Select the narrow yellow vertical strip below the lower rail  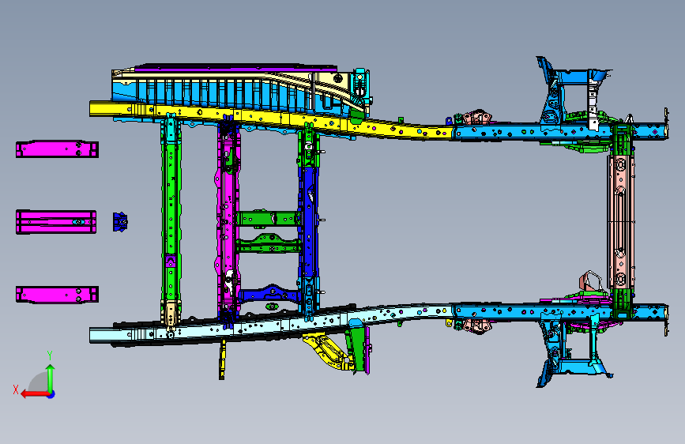click(x=222, y=359)
